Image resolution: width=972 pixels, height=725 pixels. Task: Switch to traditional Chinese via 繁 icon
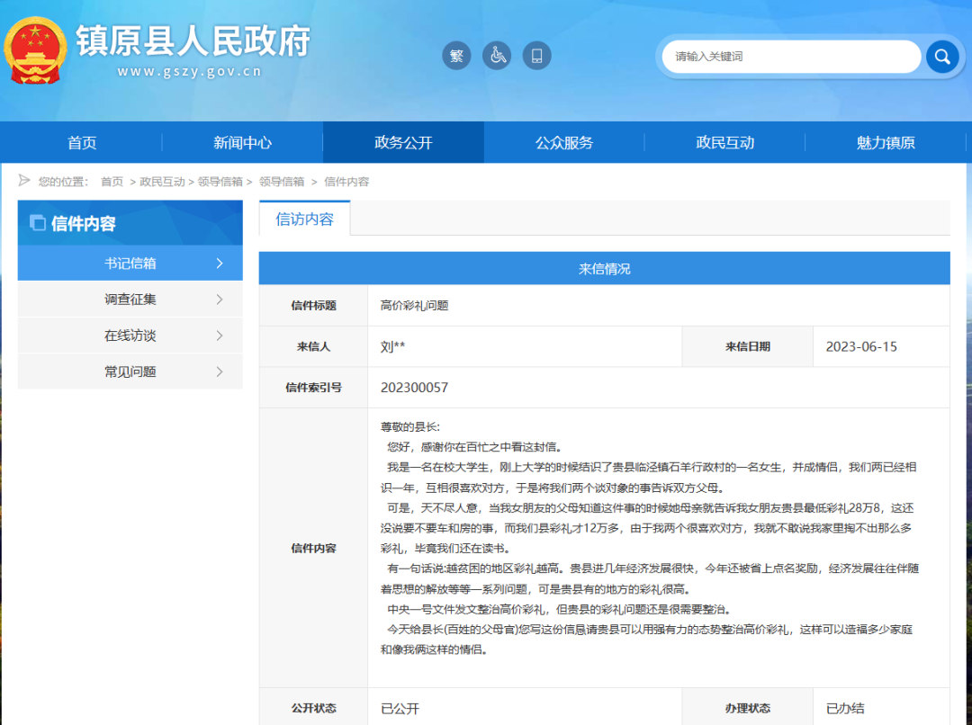tap(456, 55)
